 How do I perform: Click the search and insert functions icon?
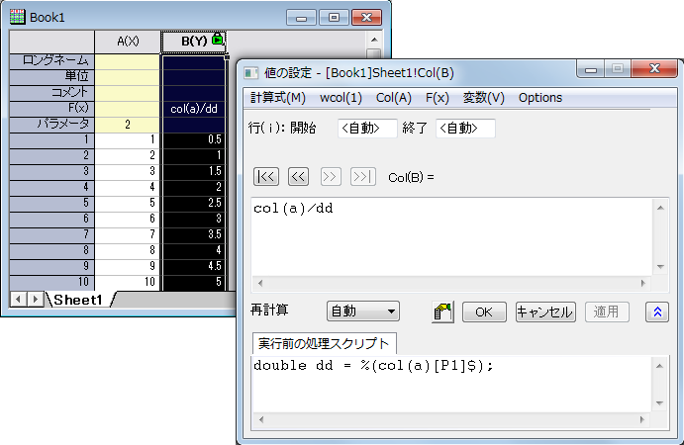(442, 311)
